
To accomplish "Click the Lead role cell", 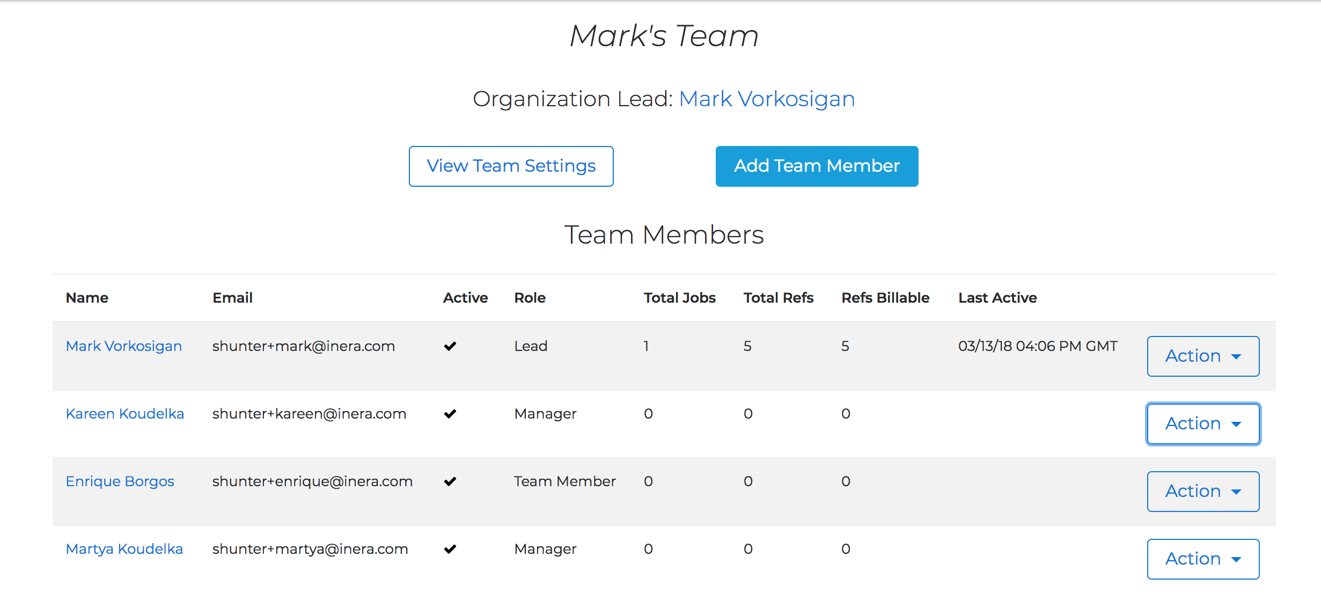I will click(x=531, y=346).
